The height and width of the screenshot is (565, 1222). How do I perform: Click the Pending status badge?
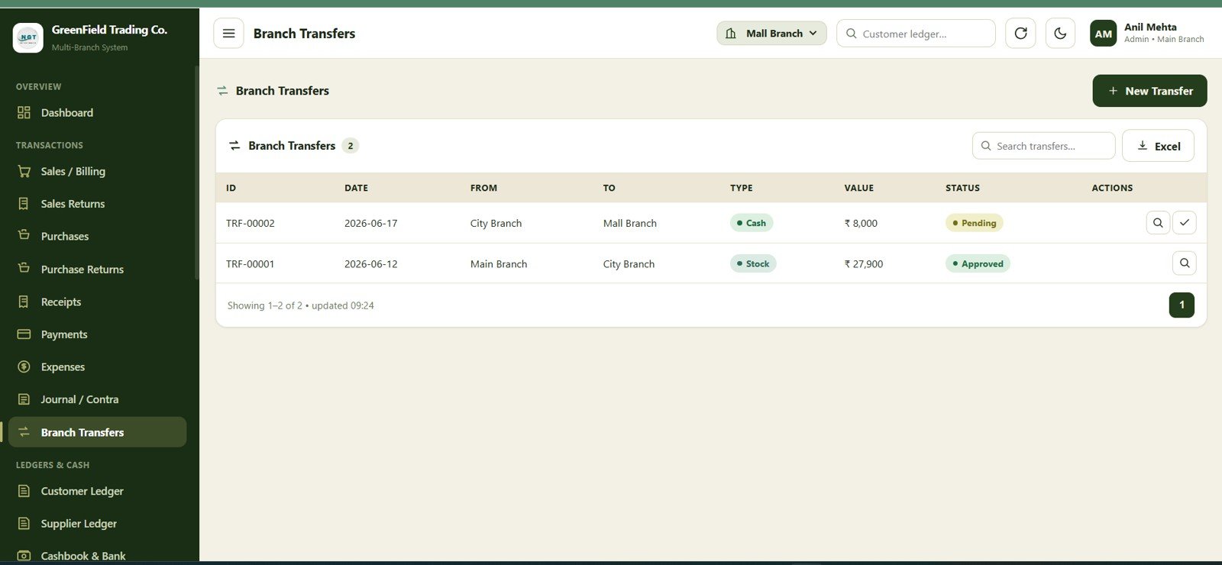(975, 223)
